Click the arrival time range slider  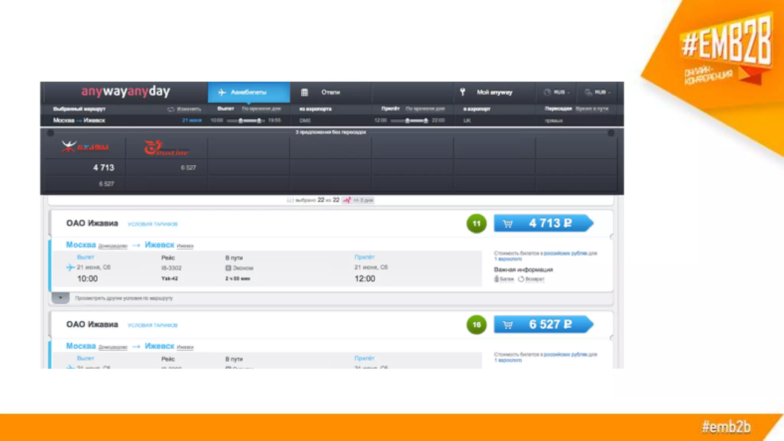416,121
